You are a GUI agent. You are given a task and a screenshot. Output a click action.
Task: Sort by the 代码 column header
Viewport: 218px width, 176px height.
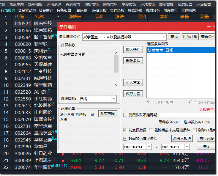point(19,17)
